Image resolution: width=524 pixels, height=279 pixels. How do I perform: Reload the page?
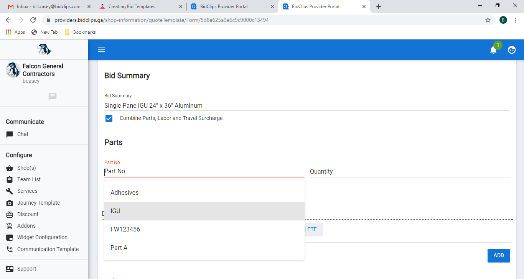[33, 20]
